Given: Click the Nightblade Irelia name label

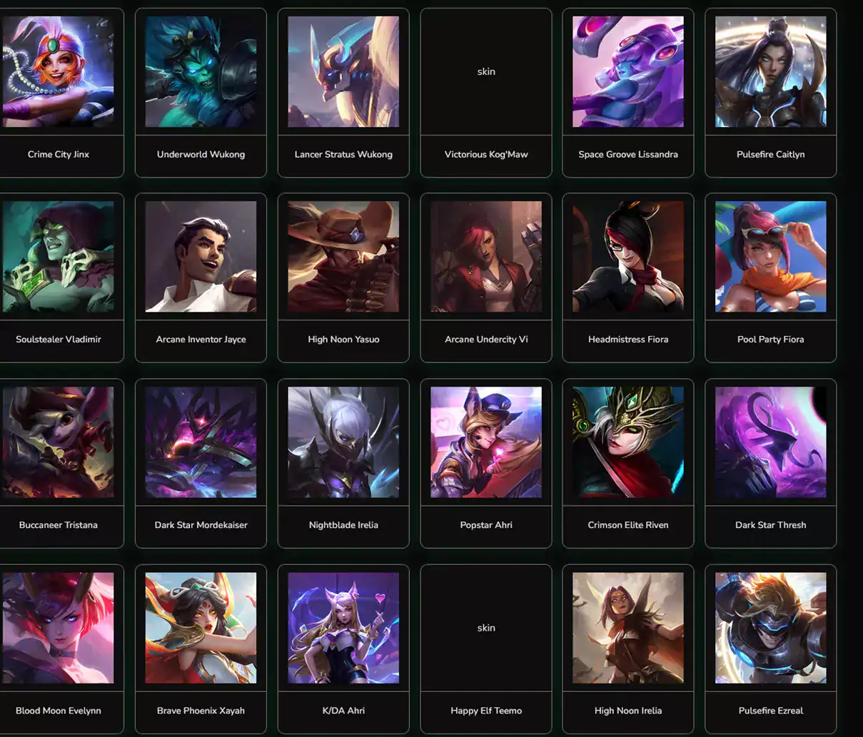Looking at the screenshot, I should [x=343, y=525].
